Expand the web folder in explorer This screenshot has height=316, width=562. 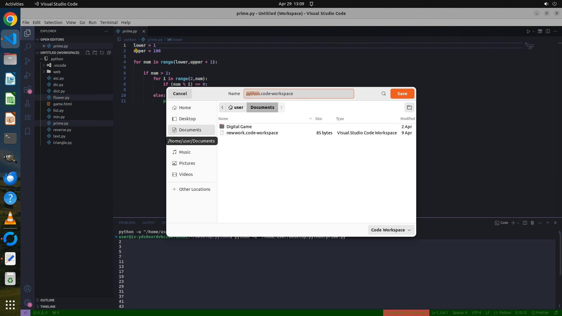(57, 72)
